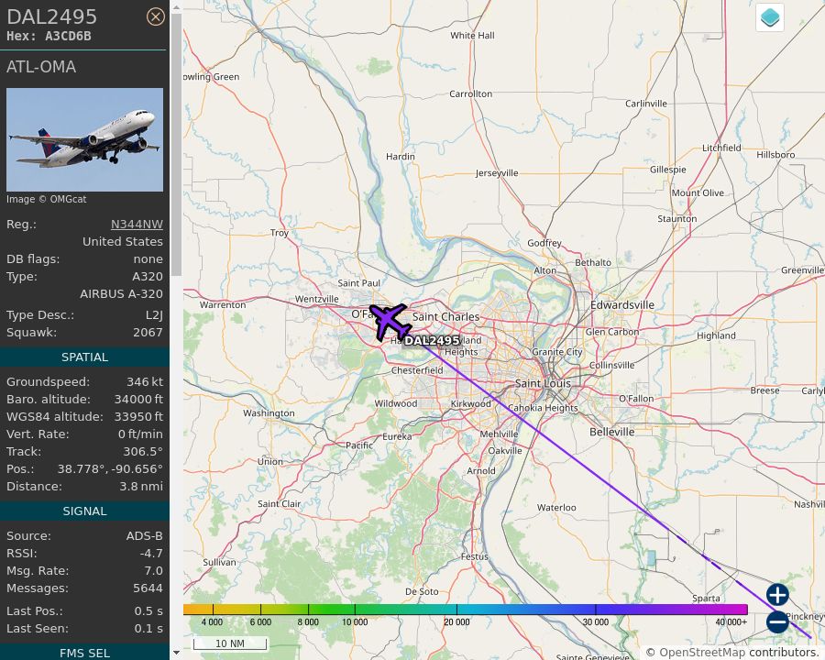Zoom in with the plus button

click(776, 595)
